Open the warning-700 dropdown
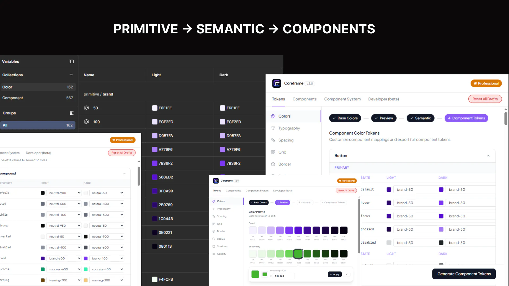The height and width of the screenshot is (286, 509). [x=64, y=280]
